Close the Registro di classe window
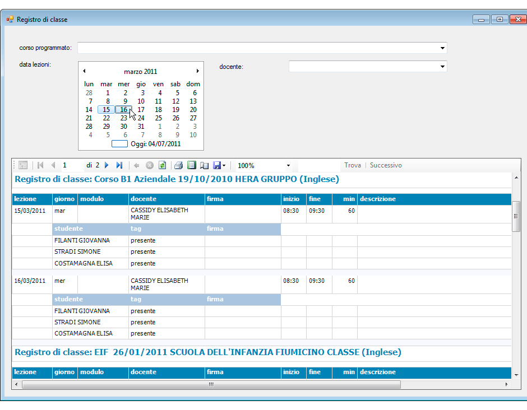The width and height of the screenshot is (527, 410). [518, 20]
